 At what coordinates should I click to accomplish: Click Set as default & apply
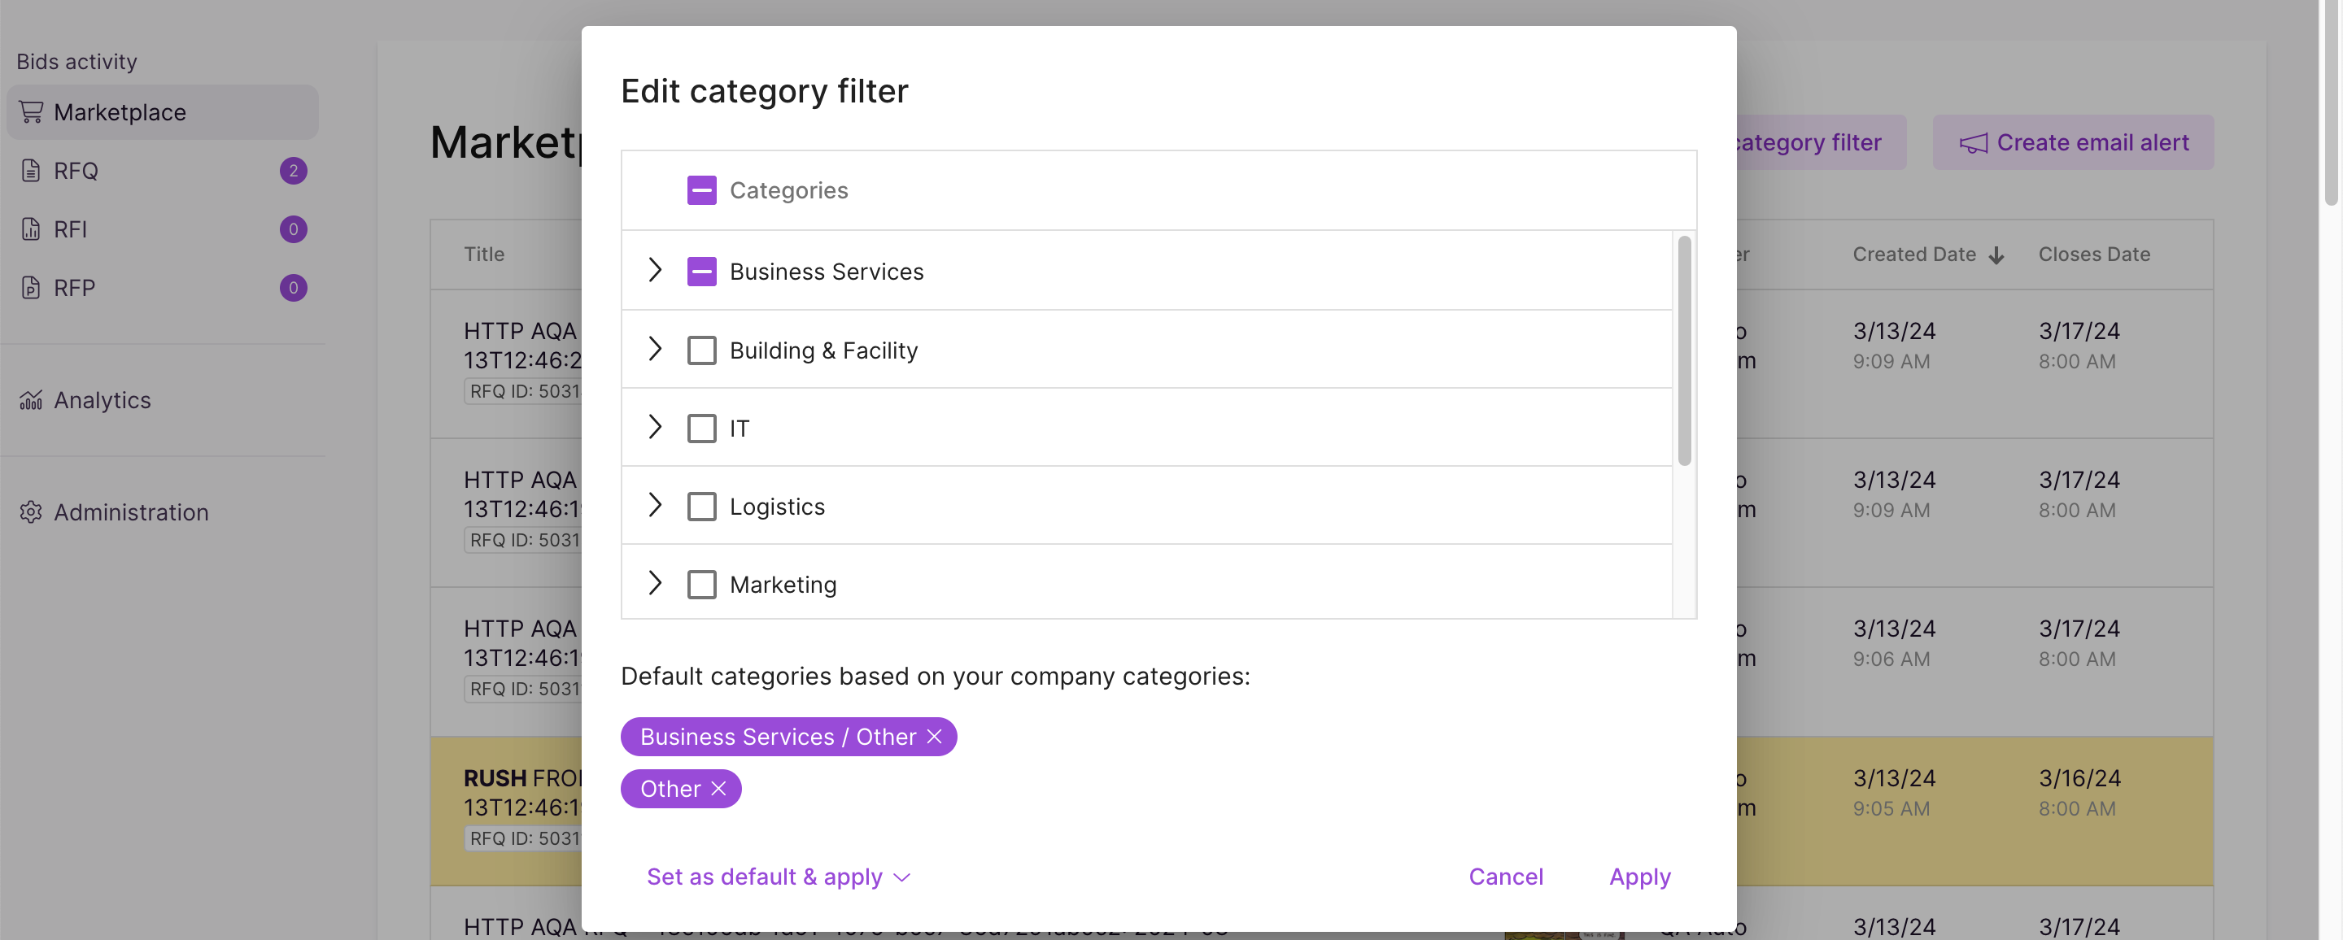tap(764, 877)
